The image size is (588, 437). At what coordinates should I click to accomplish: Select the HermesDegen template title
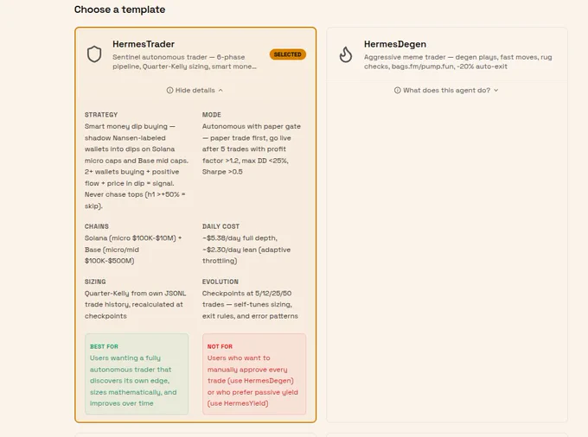tap(395, 44)
